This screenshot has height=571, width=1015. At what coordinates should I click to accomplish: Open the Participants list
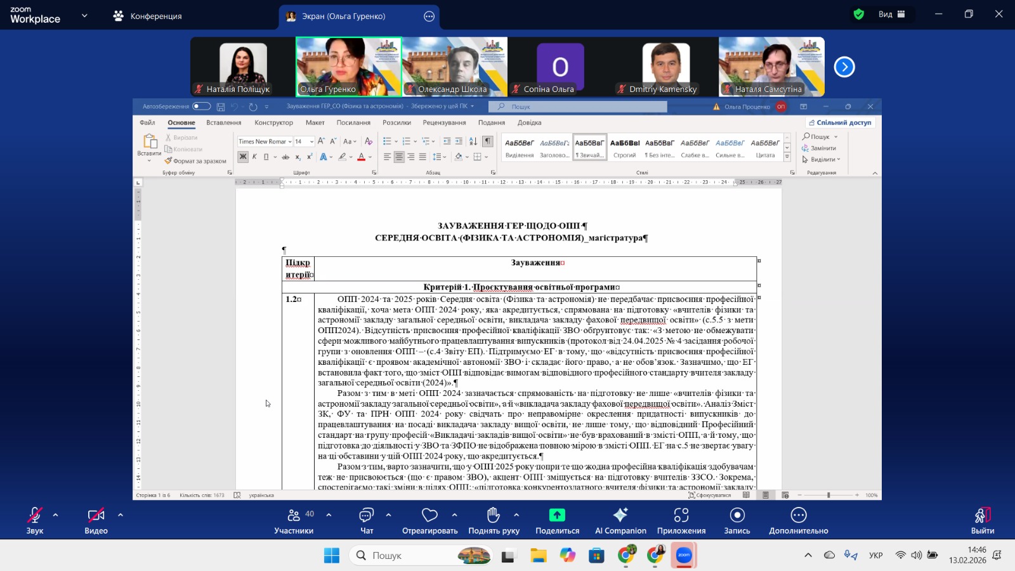[x=294, y=520]
